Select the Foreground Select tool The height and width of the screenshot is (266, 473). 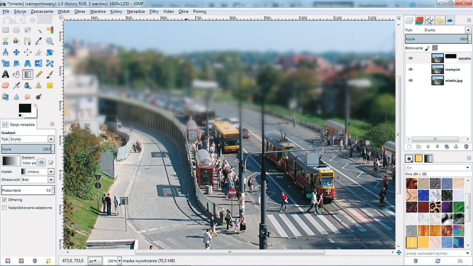17,41
